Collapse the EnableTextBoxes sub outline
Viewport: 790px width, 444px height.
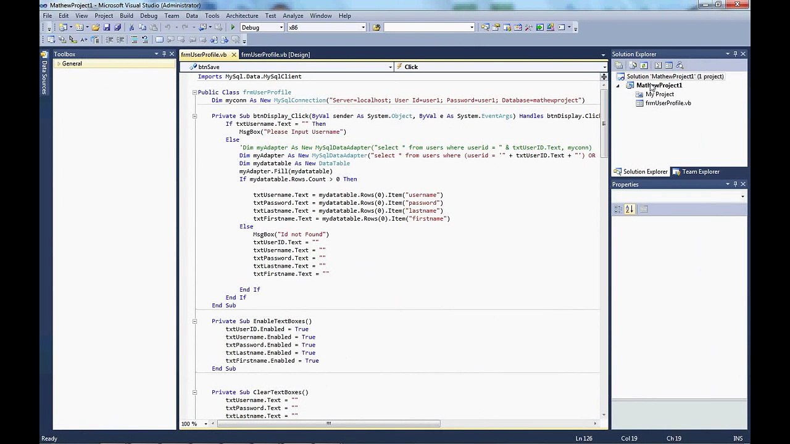pos(194,321)
